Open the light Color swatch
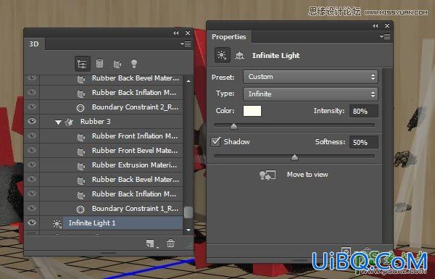This screenshot has width=435, height=279. tap(252, 111)
